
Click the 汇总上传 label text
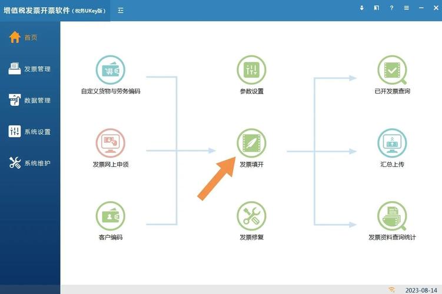click(x=392, y=165)
